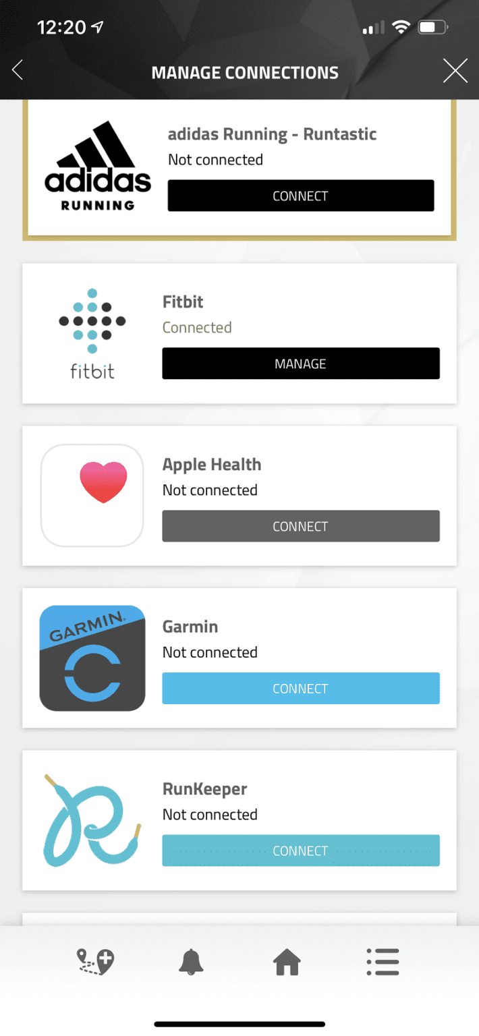The height and width of the screenshot is (1036, 479).
Task: Open the route planner tab icon
Action: click(x=95, y=962)
